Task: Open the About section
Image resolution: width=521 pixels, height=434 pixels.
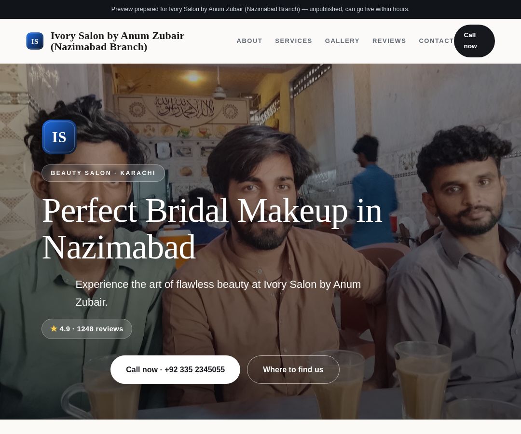Action: (x=249, y=41)
